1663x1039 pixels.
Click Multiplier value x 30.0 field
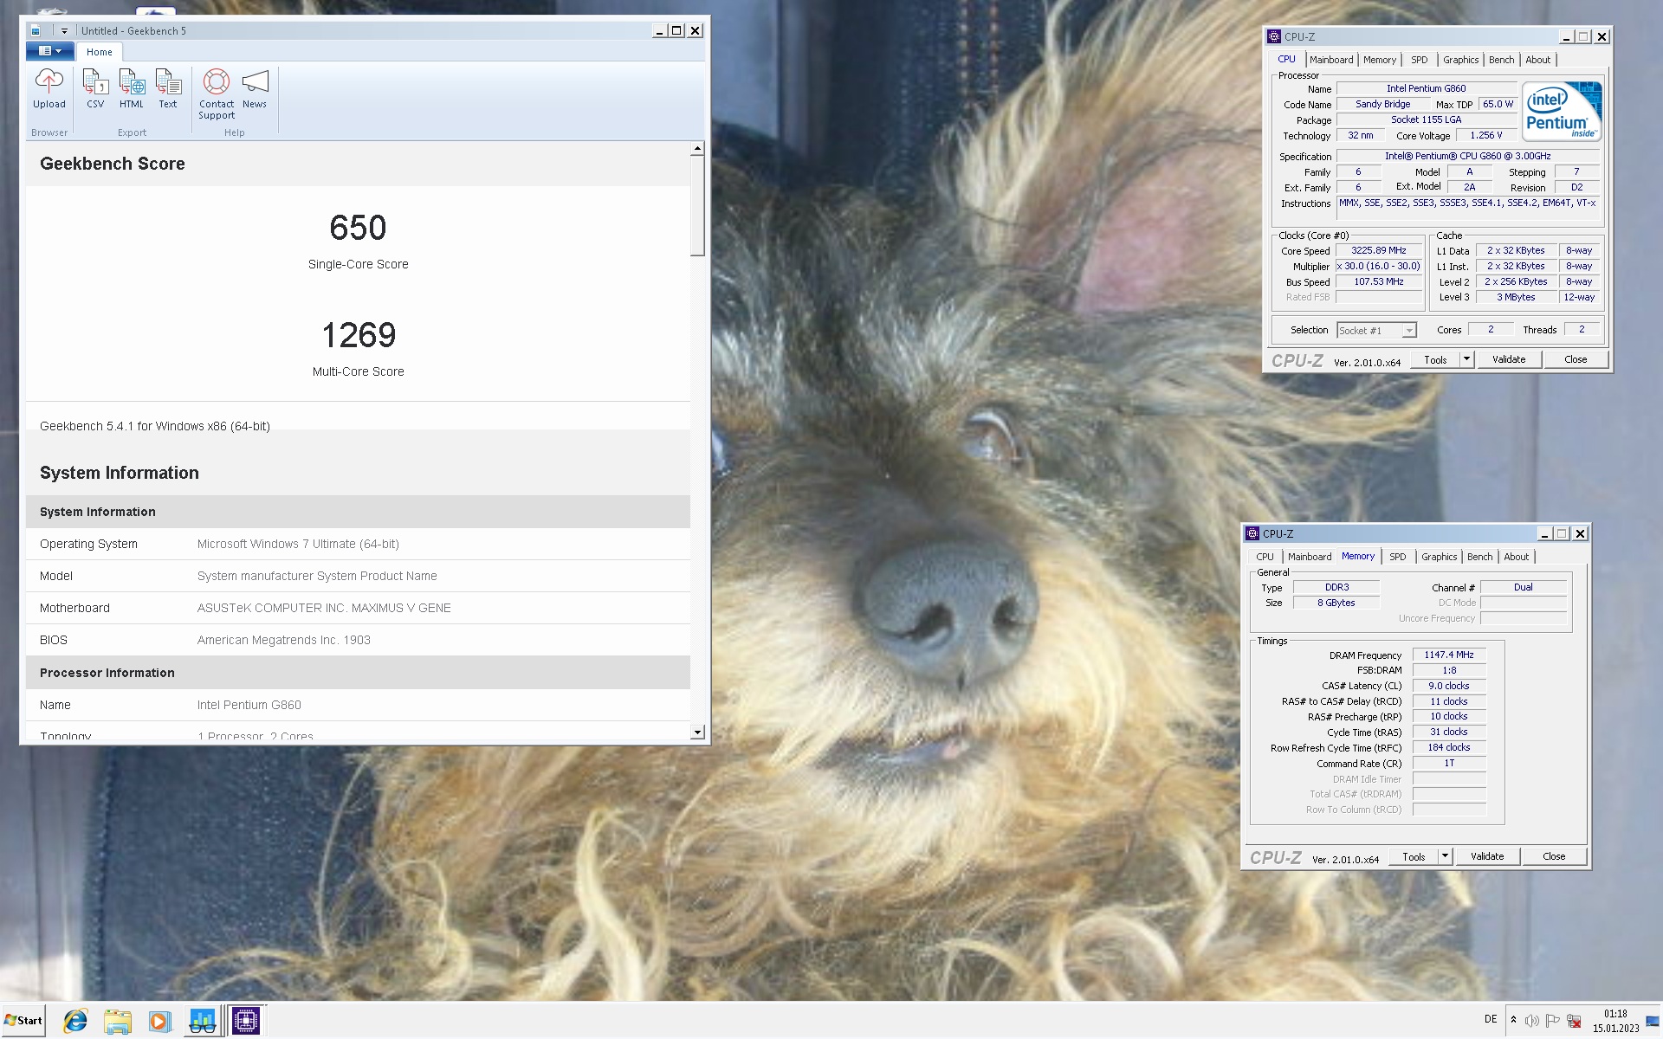point(1379,266)
